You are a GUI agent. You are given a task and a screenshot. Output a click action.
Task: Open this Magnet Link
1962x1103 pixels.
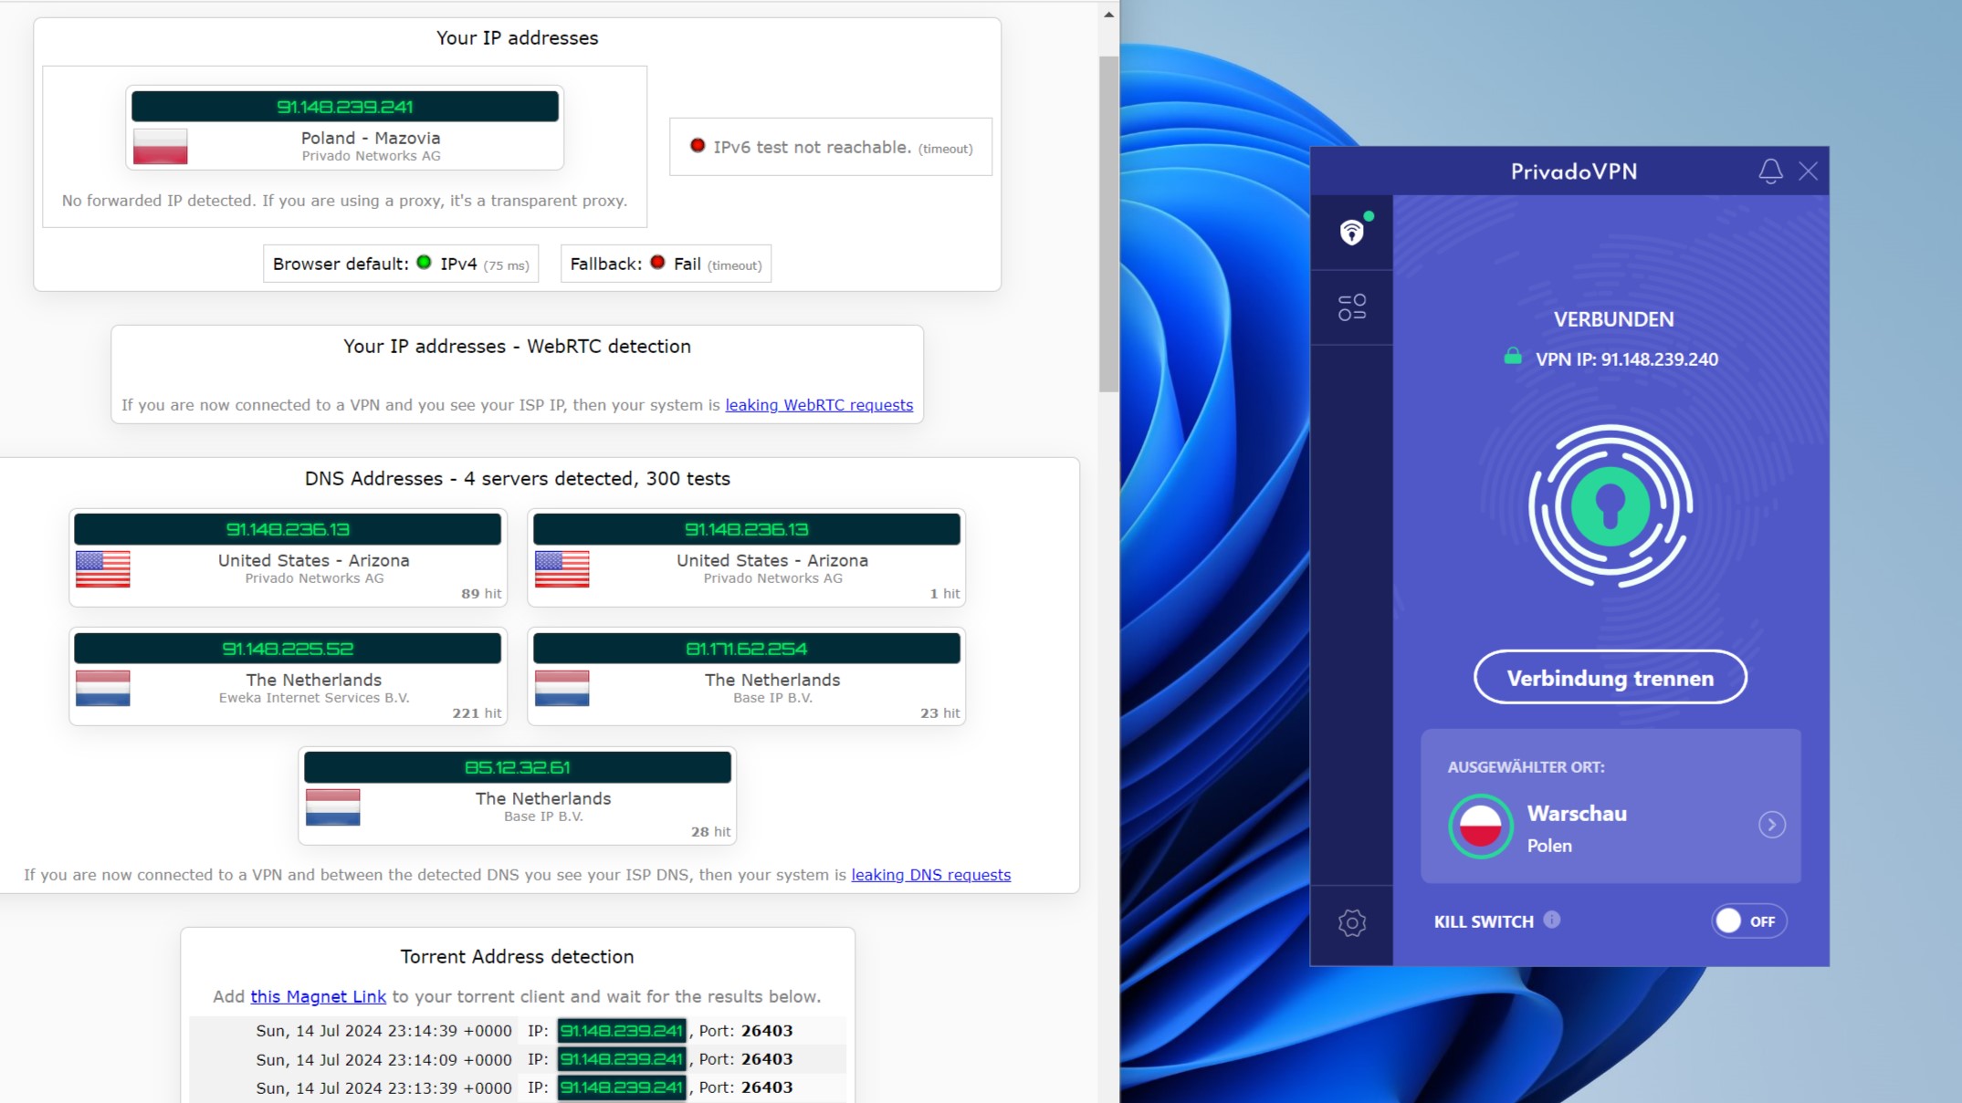click(319, 997)
